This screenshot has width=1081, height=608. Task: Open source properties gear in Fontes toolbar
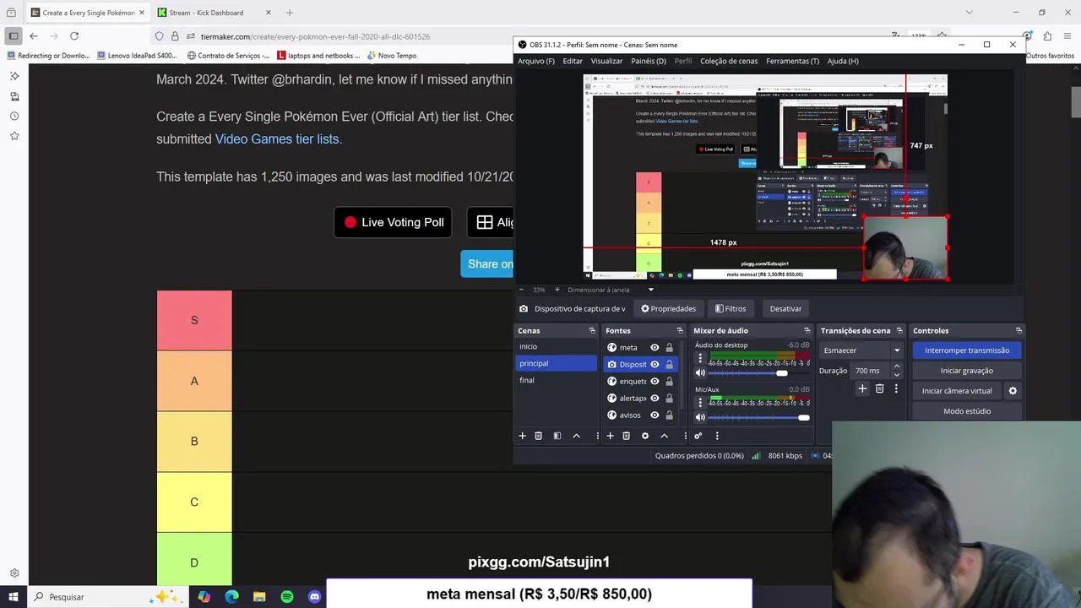pyautogui.click(x=645, y=436)
